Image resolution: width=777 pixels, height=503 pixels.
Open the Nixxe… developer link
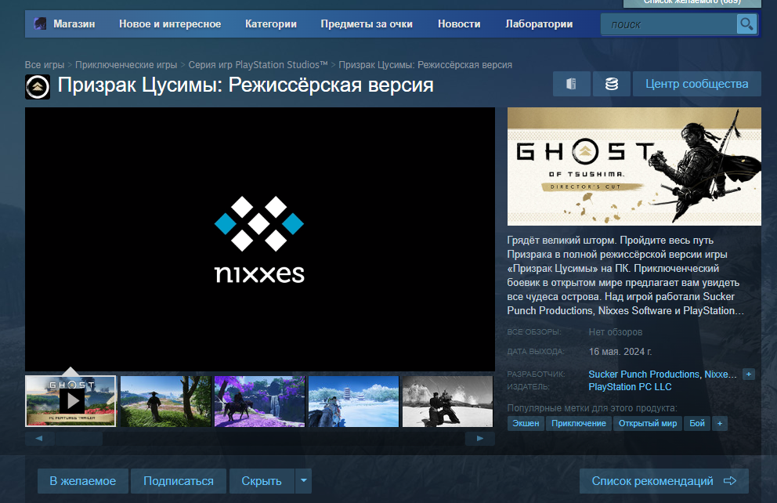point(721,375)
